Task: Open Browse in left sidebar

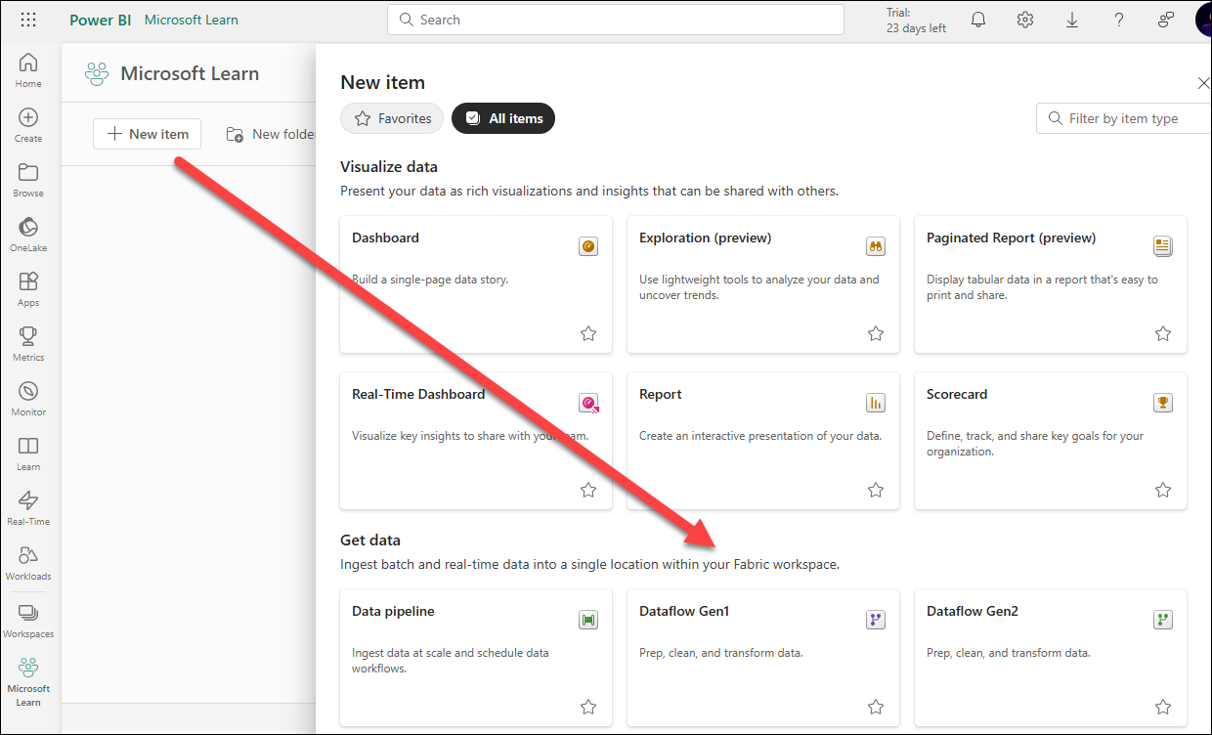Action: click(28, 180)
